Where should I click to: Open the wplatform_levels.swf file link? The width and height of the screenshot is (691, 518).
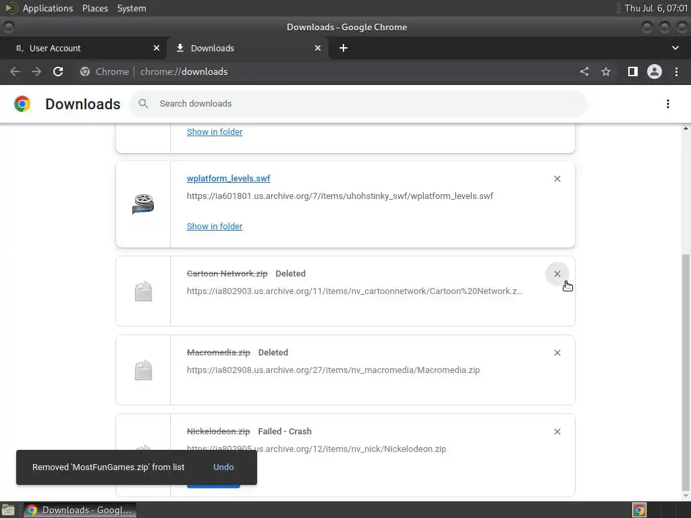228,178
